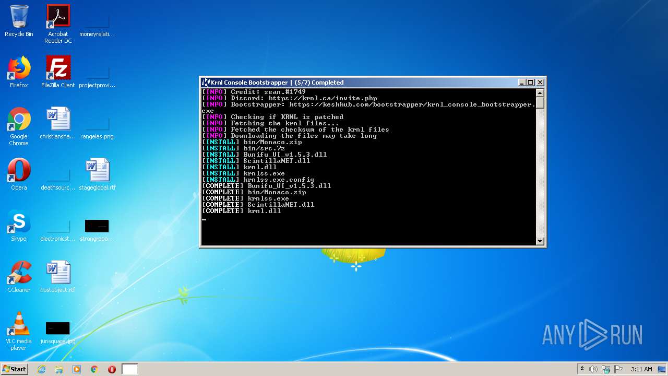
Task: Click the INSTALL bin/src.7z line
Action: [x=244, y=148]
